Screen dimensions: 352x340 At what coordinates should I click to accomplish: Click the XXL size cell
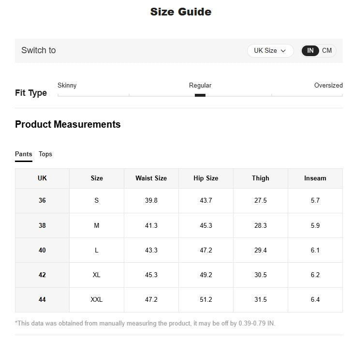[x=97, y=299]
